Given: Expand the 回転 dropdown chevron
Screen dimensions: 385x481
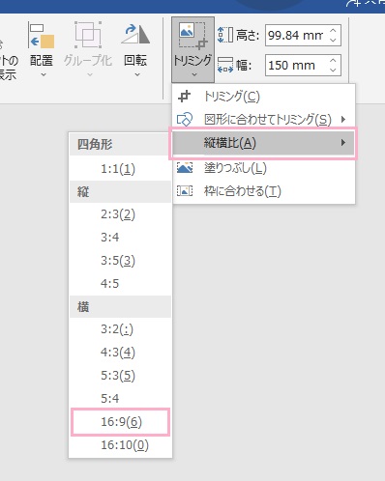Looking at the screenshot, I should tap(137, 74).
